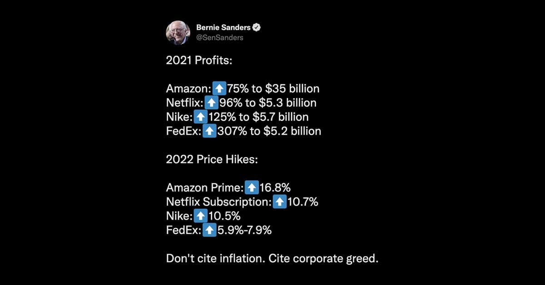Screen dimensions: 545x285
Task: Click the '75% to $35 billion' text
Action: pos(273,88)
